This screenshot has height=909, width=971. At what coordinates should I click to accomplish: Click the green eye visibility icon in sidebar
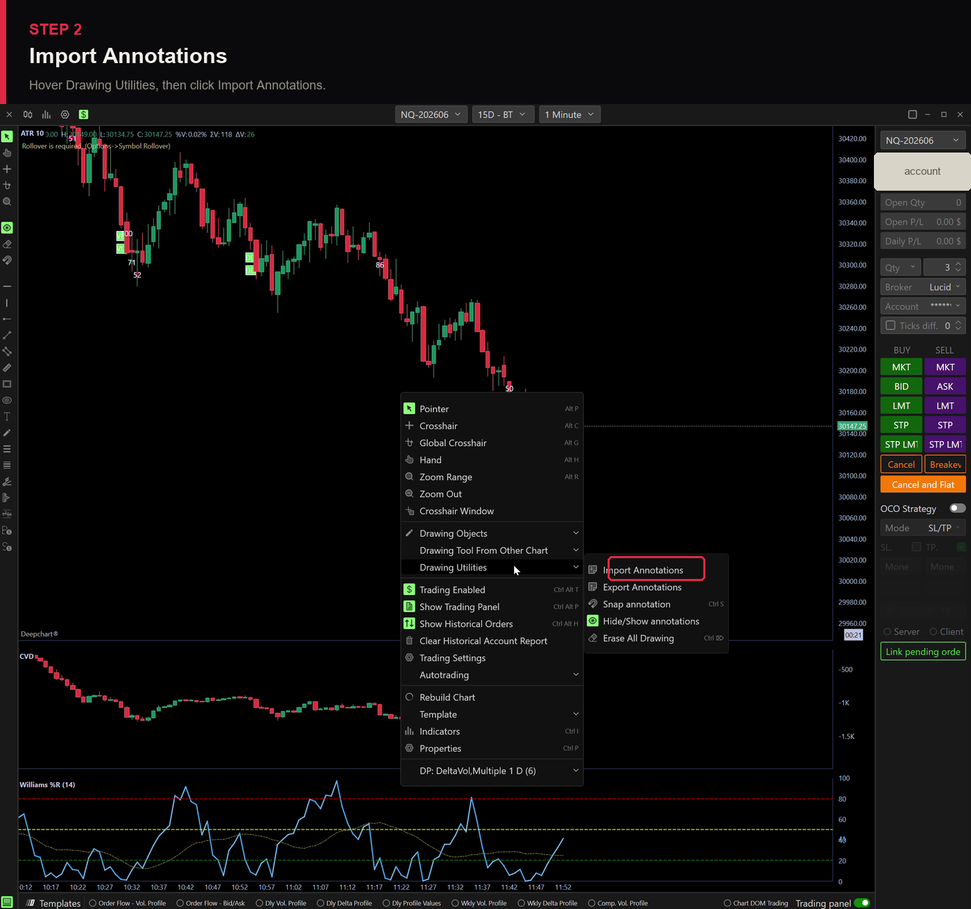(x=7, y=227)
